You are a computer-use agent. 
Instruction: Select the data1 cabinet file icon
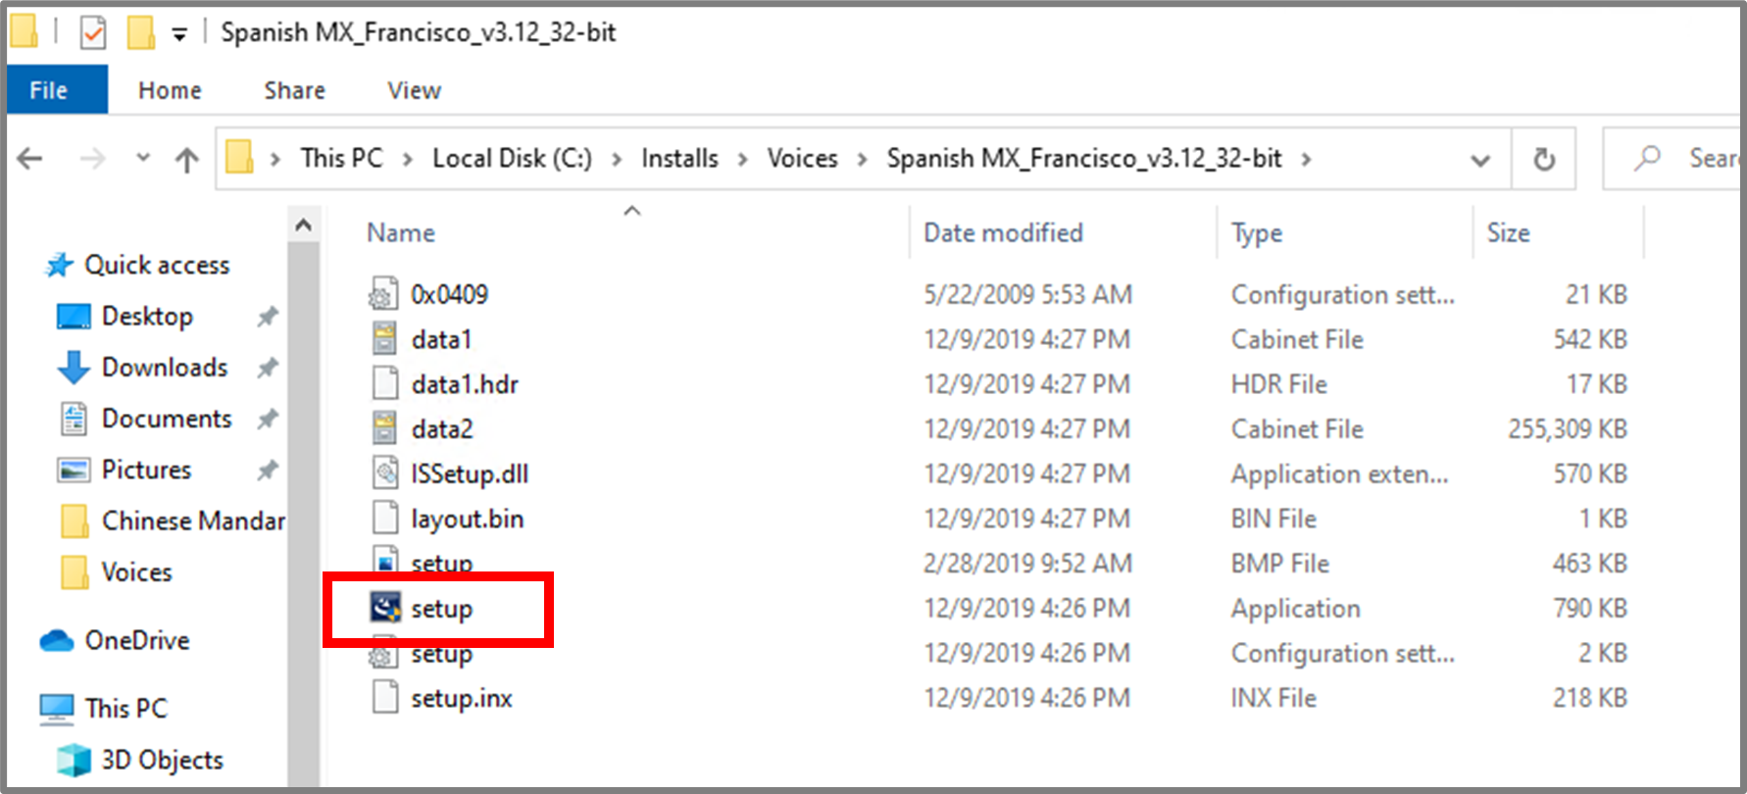point(384,339)
